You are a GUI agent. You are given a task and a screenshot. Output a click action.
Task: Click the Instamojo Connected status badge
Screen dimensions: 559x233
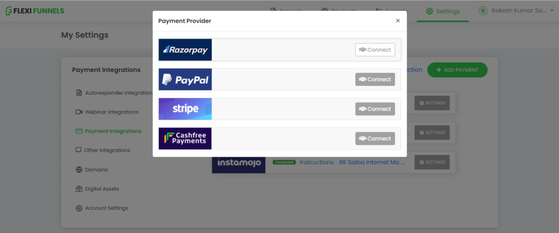[x=284, y=162]
